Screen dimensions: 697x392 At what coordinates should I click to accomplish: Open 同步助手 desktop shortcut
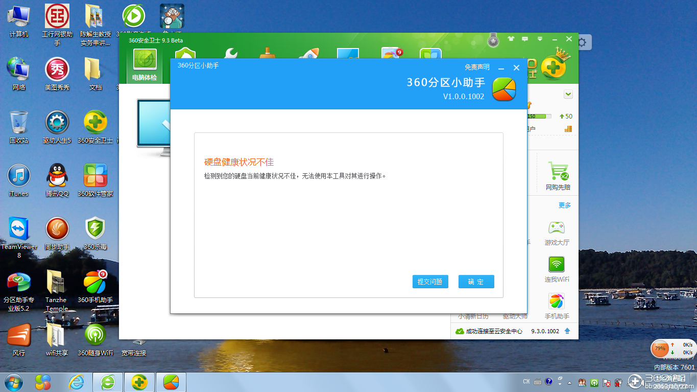(57, 234)
